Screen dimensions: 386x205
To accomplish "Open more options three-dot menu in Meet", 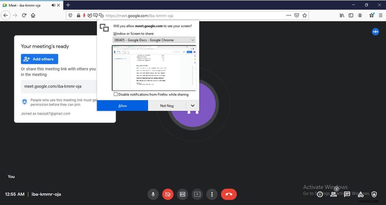I will tap(212, 194).
